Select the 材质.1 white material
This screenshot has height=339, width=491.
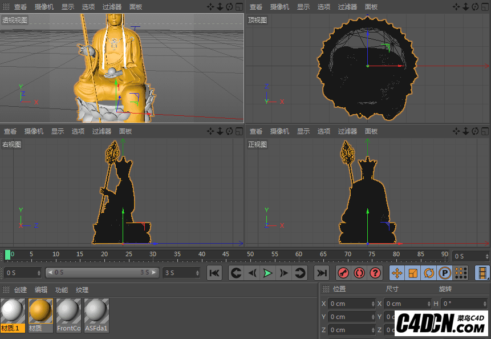click(13, 315)
